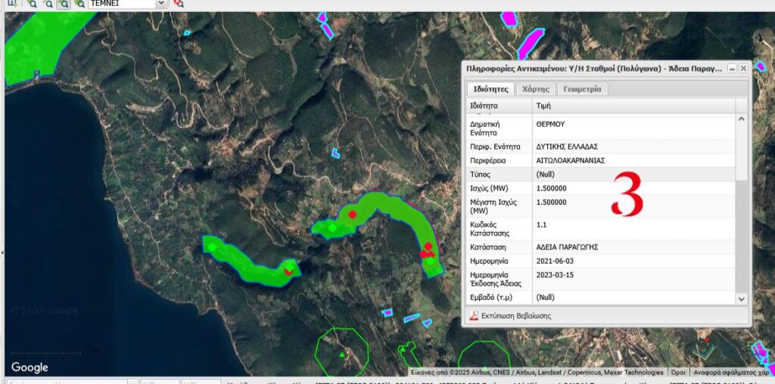
Task: Click the Google logo on map
Action: (30, 367)
